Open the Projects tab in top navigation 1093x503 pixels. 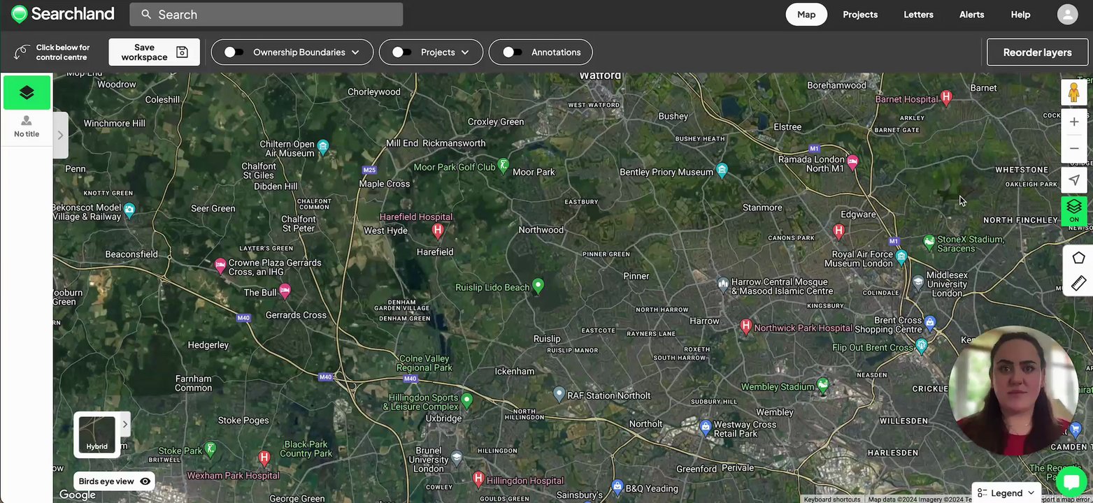tap(860, 15)
